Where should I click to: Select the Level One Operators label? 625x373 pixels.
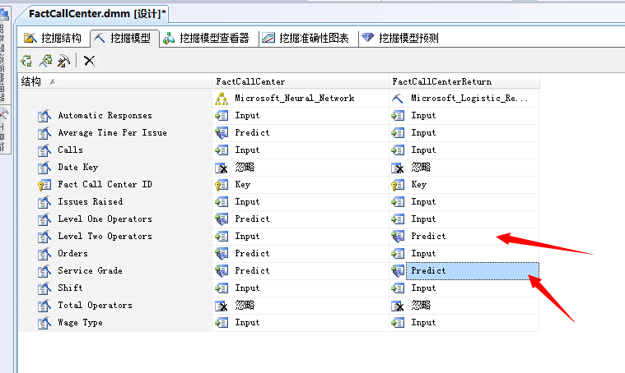click(x=105, y=219)
